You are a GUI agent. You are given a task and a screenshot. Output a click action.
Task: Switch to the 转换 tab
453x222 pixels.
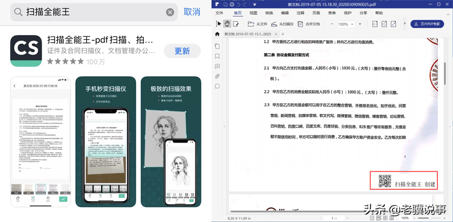269,13
